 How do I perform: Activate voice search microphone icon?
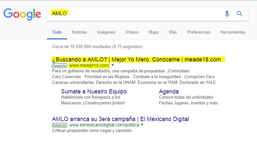point(227,14)
